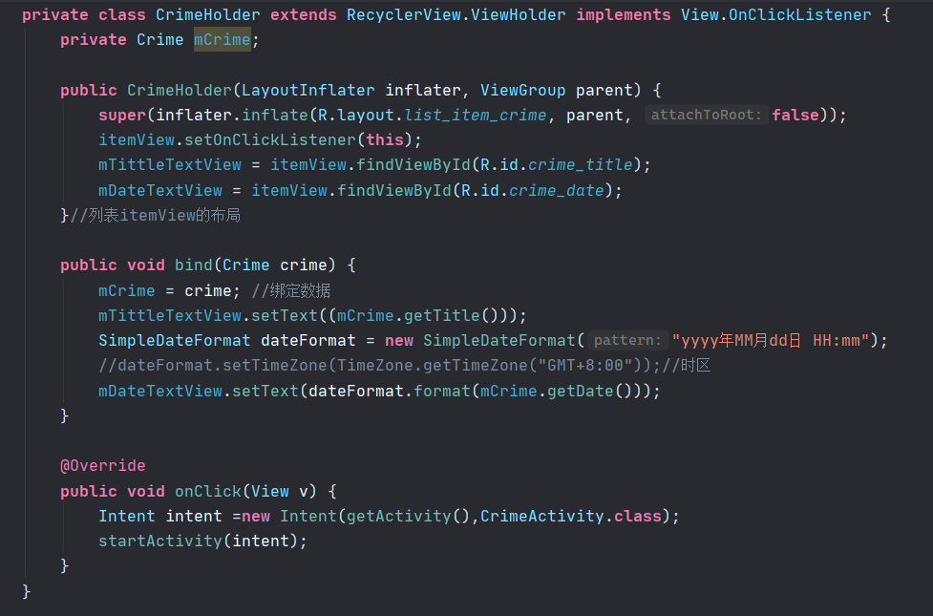Click View.OnClickListener in the class declaration
This screenshot has width=933, height=616.
776,15
